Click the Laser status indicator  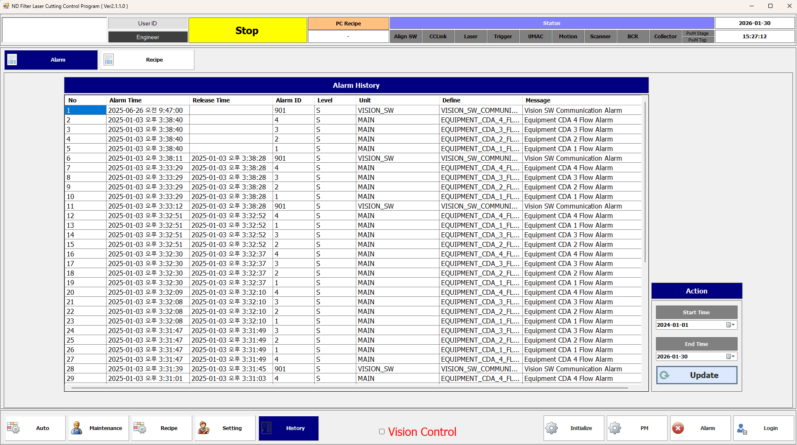(x=470, y=37)
